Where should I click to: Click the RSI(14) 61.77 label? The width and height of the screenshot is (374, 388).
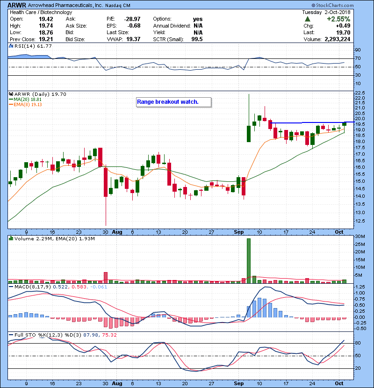pyautogui.click(x=33, y=46)
